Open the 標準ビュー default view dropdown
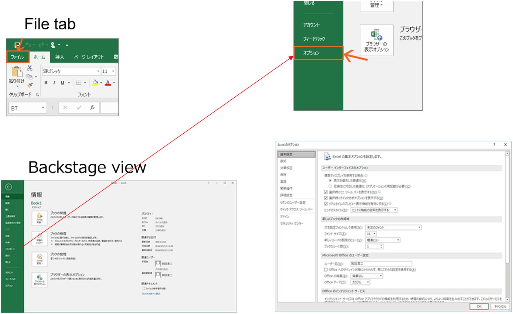Image resolution: width=513 pixels, height=314 pixels. (x=383, y=240)
